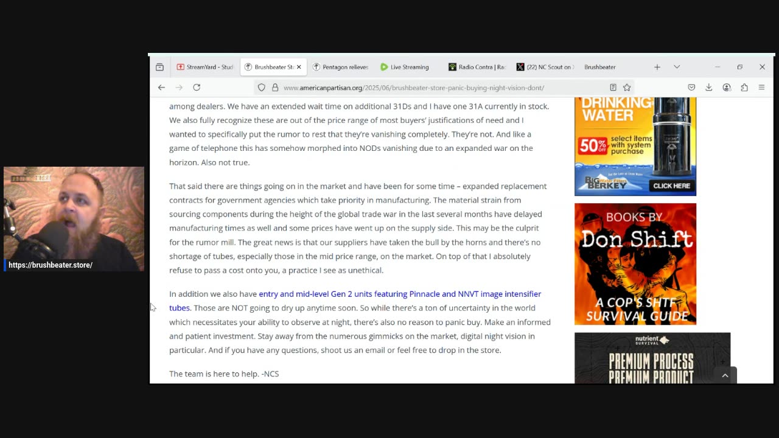Open Firefox View sidebar icon

point(159,67)
